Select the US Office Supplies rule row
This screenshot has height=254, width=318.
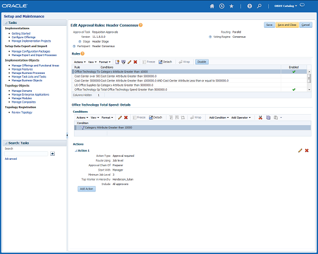tap(189, 85)
